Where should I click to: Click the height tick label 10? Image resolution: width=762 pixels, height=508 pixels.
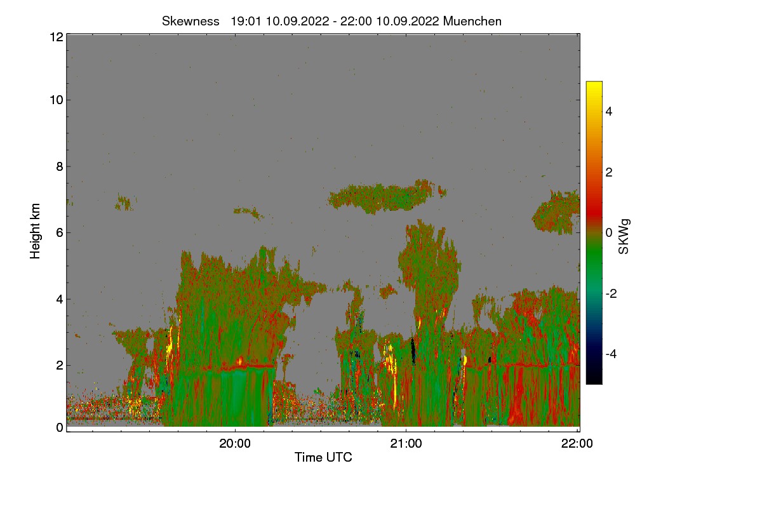tap(55, 100)
